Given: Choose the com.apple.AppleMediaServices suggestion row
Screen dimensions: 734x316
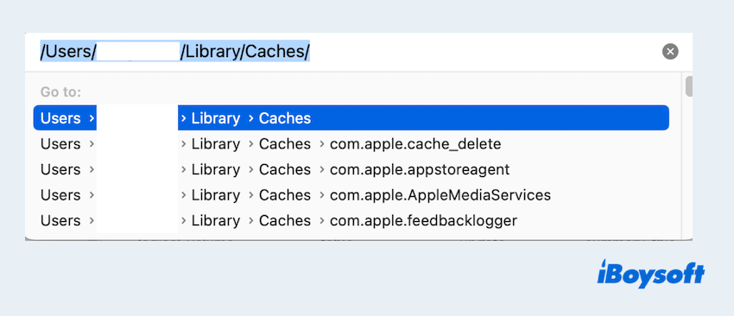Looking at the screenshot, I should pyautogui.click(x=351, y=195).
